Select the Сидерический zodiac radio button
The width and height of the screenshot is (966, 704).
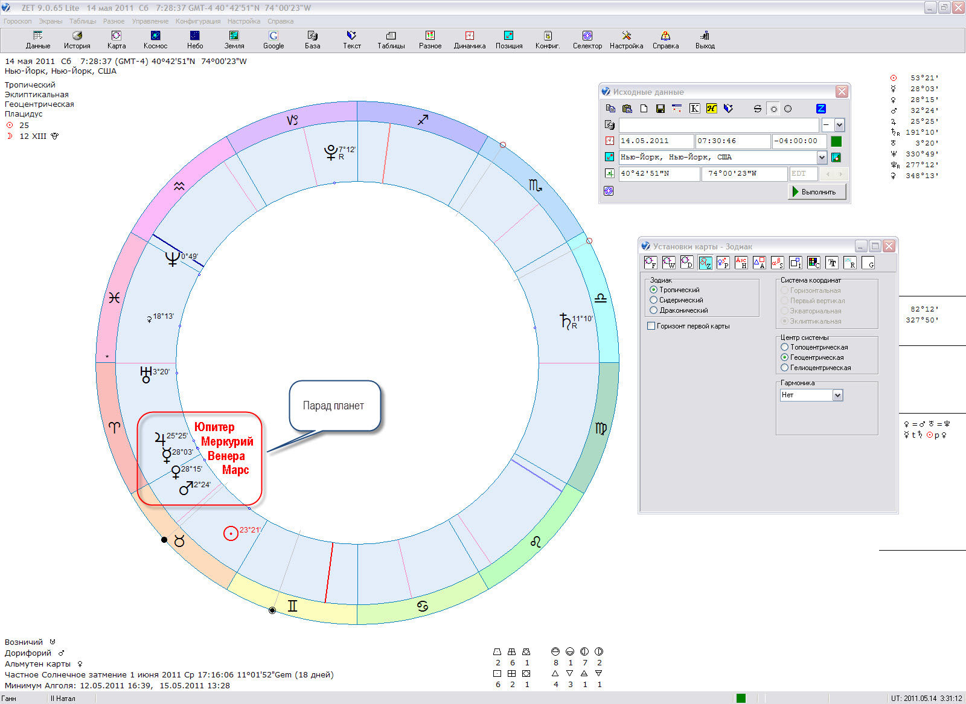tap(653, 300)
